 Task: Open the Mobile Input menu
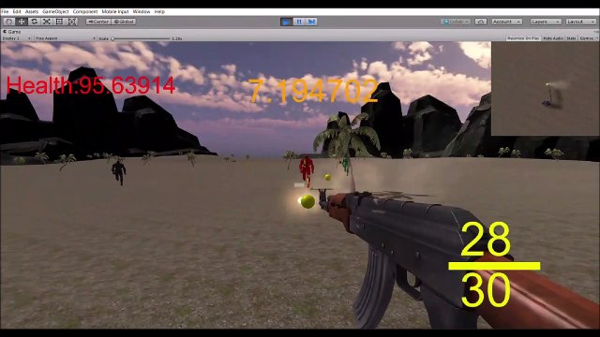point(115,12)
